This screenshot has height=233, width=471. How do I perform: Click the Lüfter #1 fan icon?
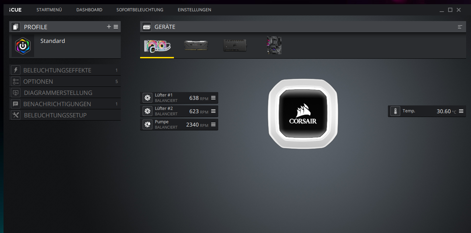[x=147, y=98]
